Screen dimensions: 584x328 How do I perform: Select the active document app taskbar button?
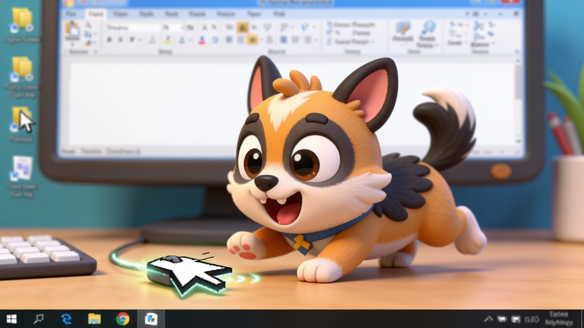point(151,319)
